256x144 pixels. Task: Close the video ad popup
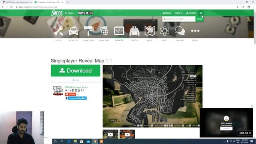pos(252,106)
